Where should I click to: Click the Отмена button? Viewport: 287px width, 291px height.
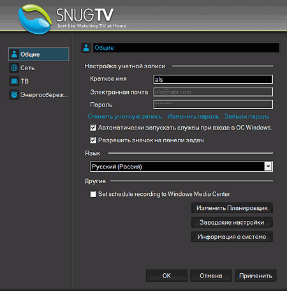[x=211, y=276]
